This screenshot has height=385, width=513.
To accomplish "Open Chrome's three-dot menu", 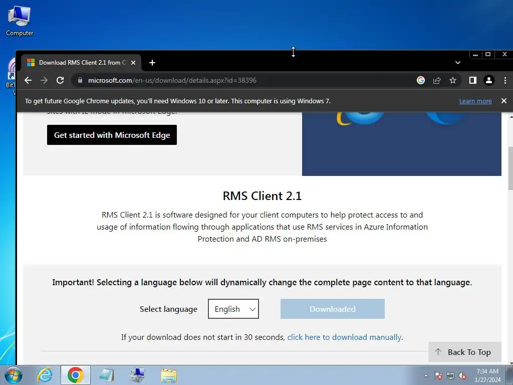I will (505, 80).
